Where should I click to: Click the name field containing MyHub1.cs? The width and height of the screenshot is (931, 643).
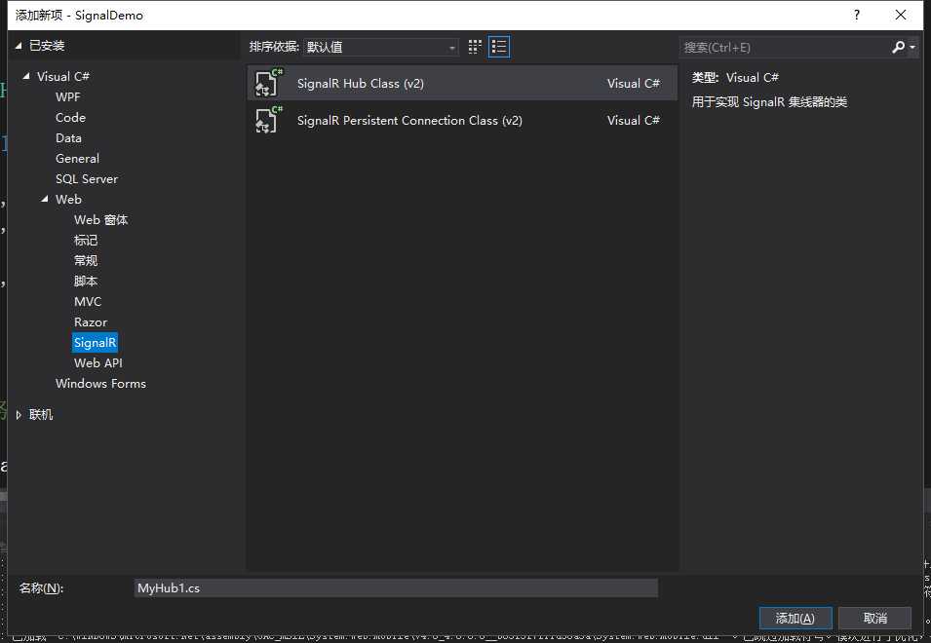click(x=396, y=587)
